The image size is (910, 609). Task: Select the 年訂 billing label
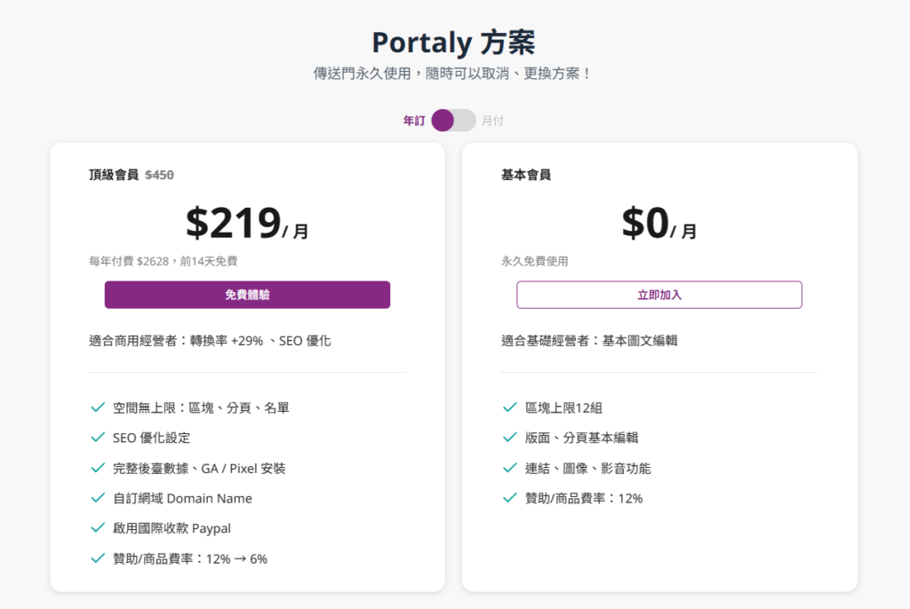click(414, 121)
